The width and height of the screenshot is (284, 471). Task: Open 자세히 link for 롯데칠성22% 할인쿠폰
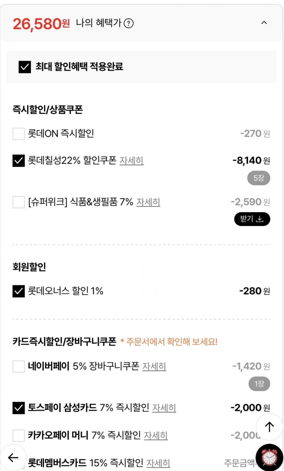[x=131, y=161]
